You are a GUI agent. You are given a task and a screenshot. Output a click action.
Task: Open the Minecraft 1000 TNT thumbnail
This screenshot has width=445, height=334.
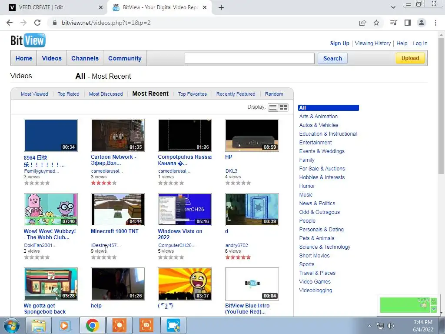click(x=118, y=210)
